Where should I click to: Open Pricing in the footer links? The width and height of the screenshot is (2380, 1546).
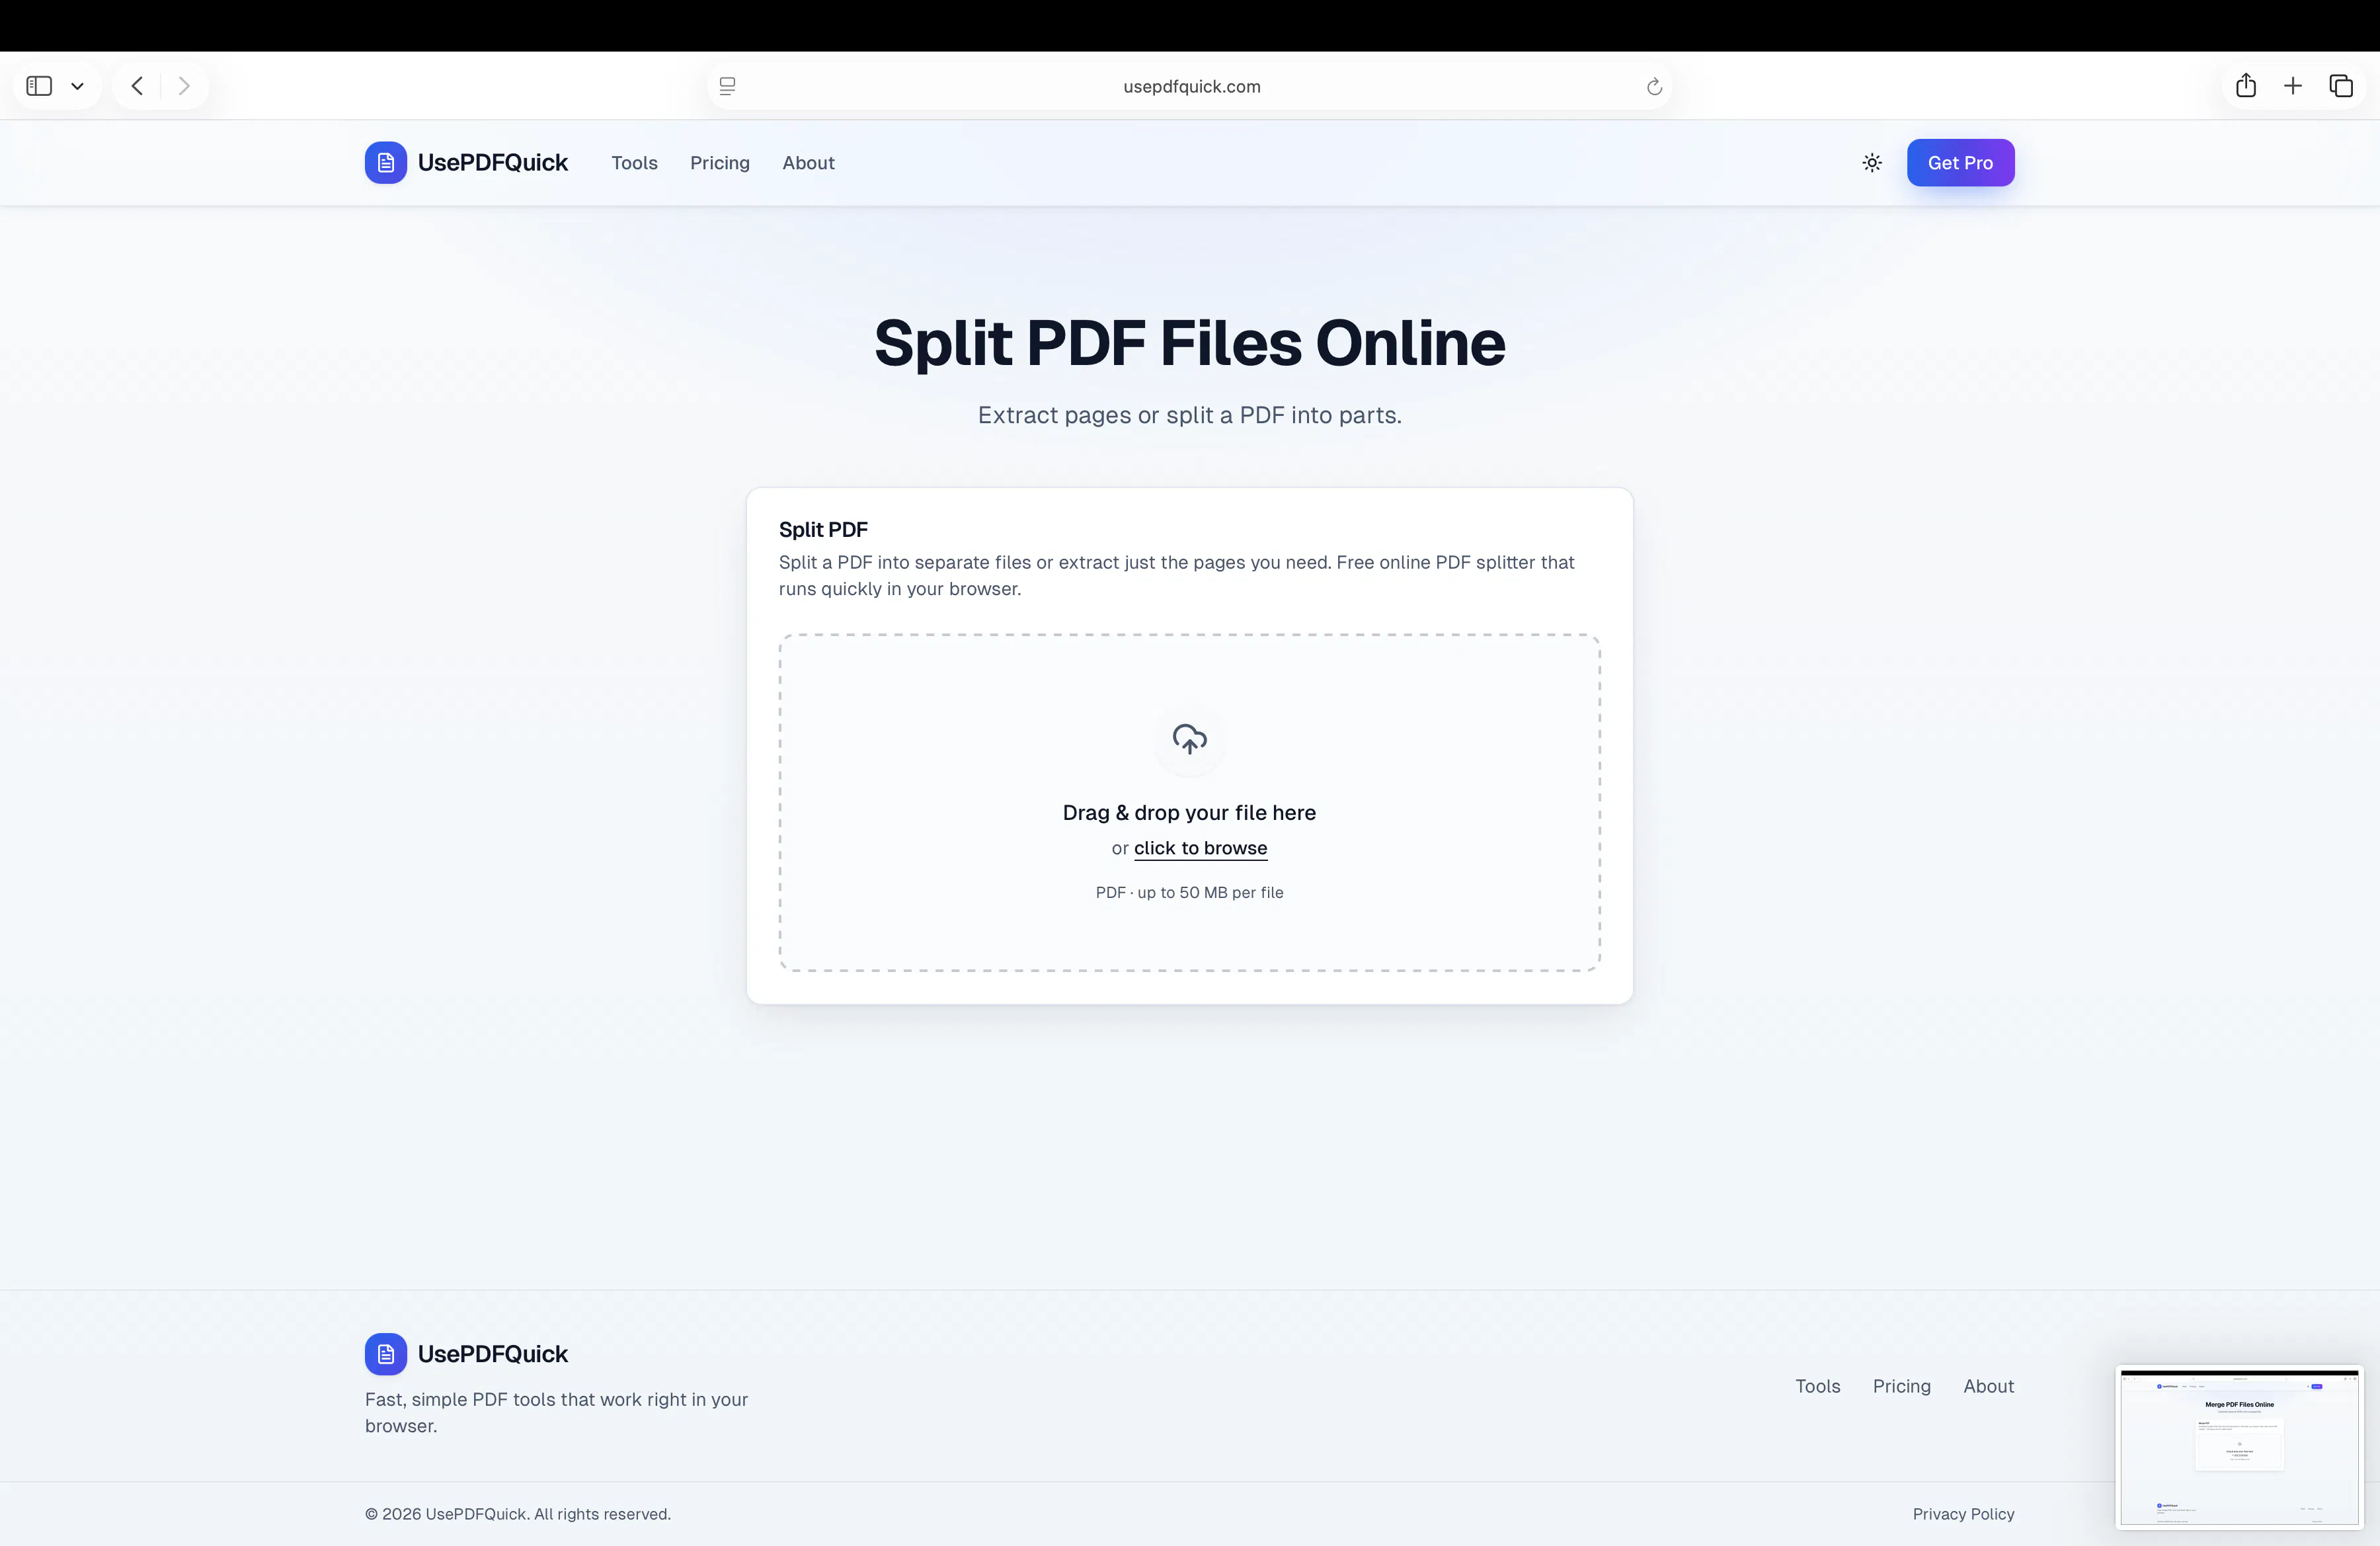(x=1901, y=1386)
